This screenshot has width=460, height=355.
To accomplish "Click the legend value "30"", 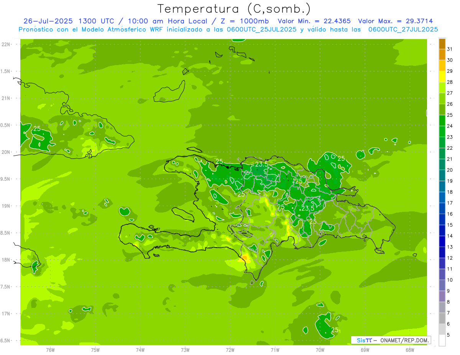I will coord(450,60).
